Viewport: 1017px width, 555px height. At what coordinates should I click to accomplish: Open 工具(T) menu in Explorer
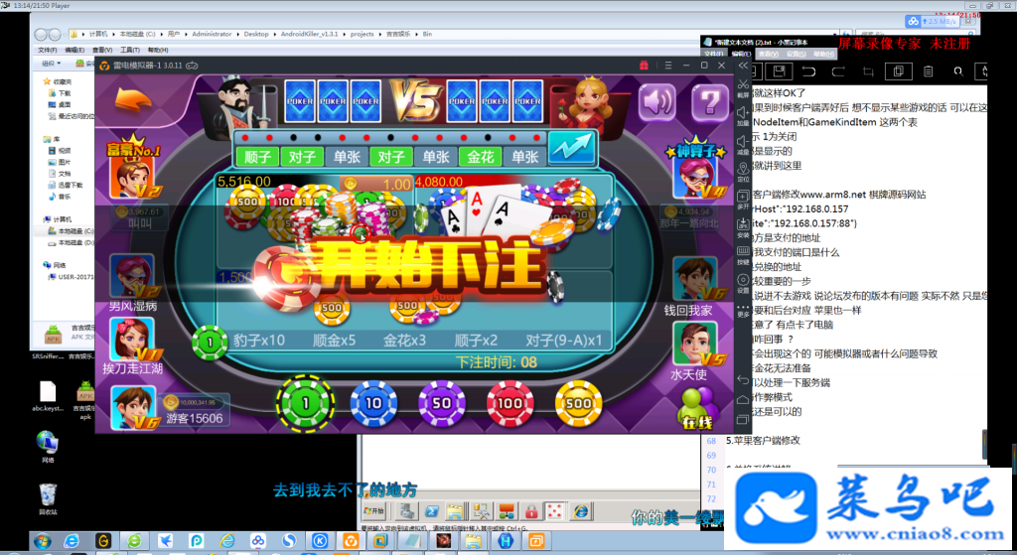tap(130, 50)
